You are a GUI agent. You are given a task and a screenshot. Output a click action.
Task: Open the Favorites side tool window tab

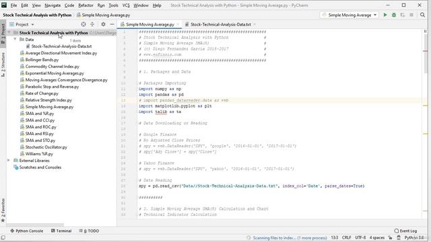pos(3,210)
